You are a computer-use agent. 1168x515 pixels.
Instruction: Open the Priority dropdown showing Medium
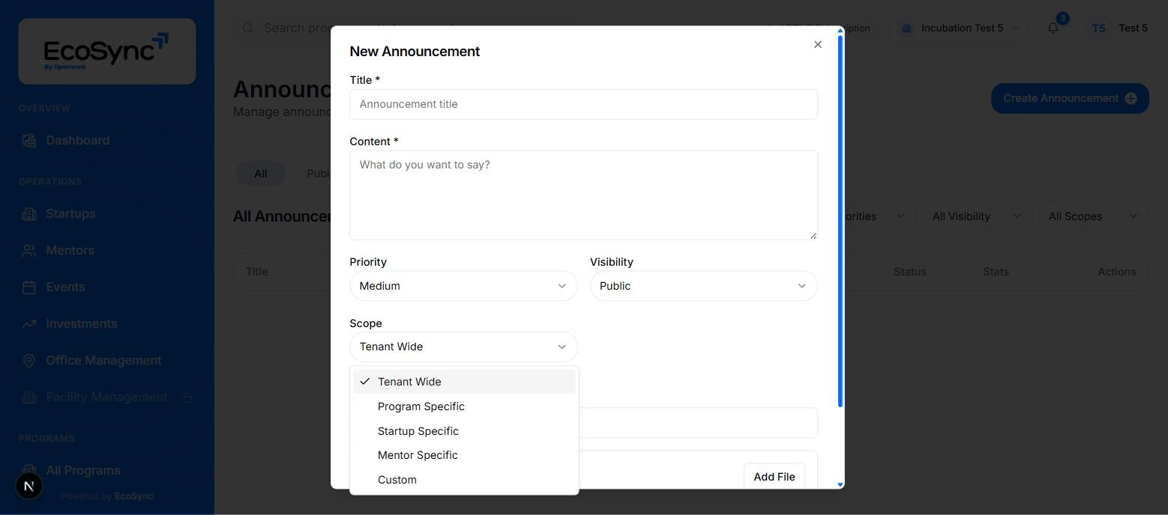click(x=463, y=286)
